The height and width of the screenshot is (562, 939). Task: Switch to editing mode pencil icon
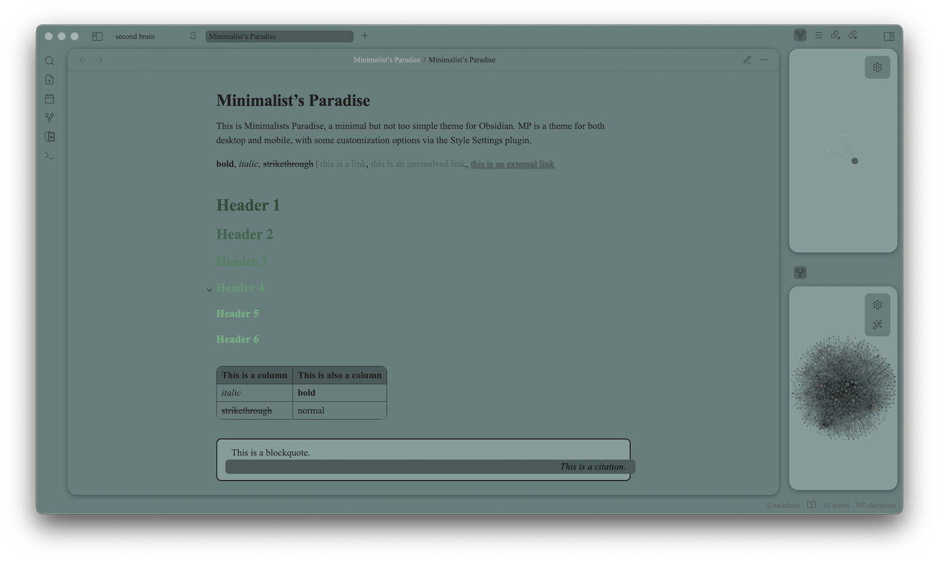click(747, 60)
